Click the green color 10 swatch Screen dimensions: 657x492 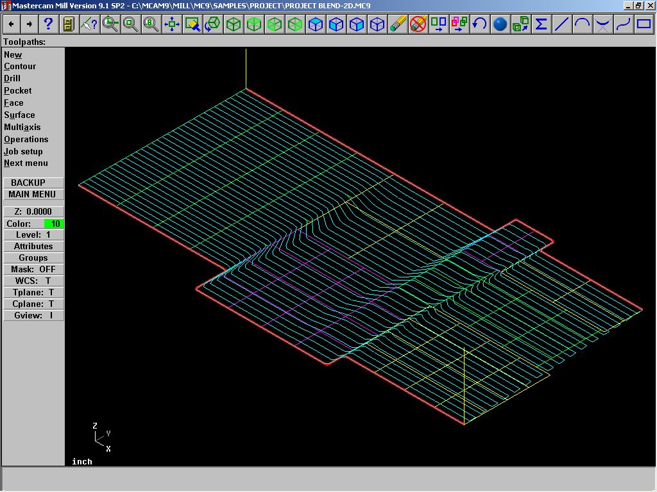[x=54, y=224]
